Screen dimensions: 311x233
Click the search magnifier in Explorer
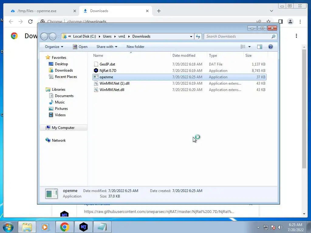(x=273, y=36)
